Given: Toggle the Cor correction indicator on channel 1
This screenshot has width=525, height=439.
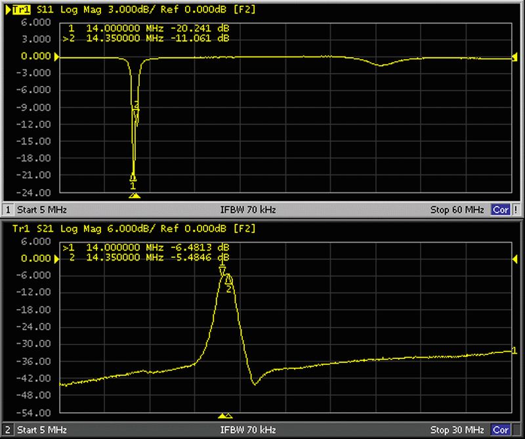Looking at the screenshot, I should [x=501, y=210].
